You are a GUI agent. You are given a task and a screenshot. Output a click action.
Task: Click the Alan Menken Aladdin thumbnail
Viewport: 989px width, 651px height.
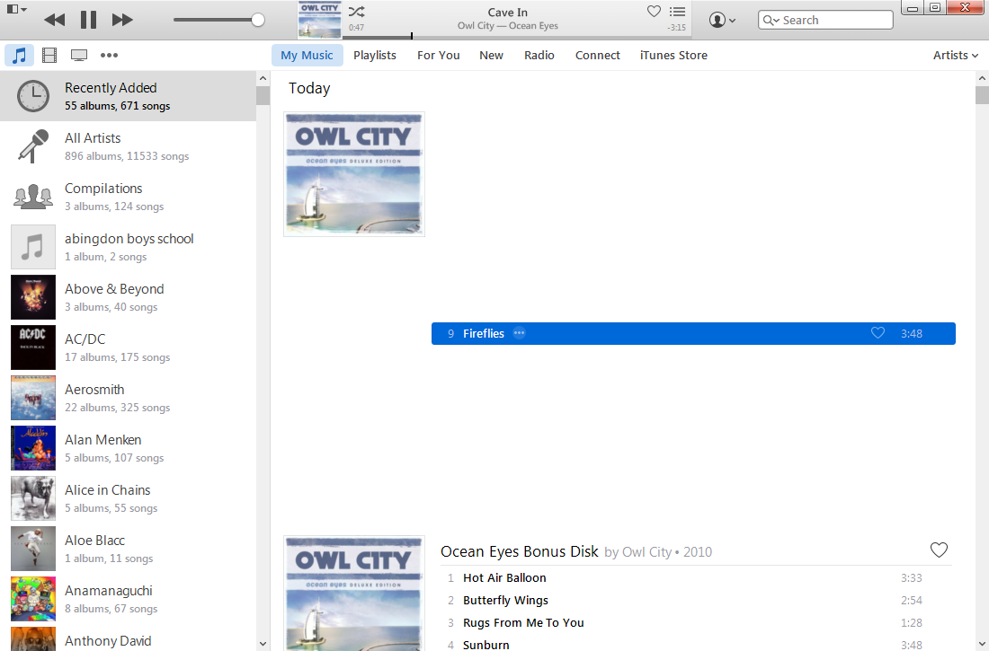pyautogui.click(x=32, y=448)
